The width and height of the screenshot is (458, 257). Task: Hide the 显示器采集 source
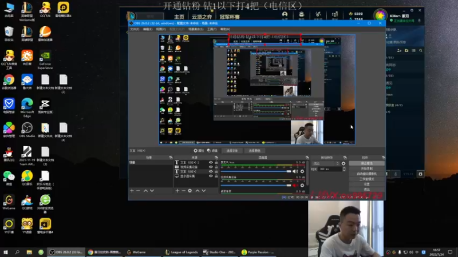(211, 176)
